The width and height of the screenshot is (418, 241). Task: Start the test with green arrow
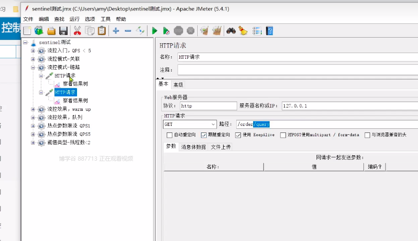(x=155, y=31)
